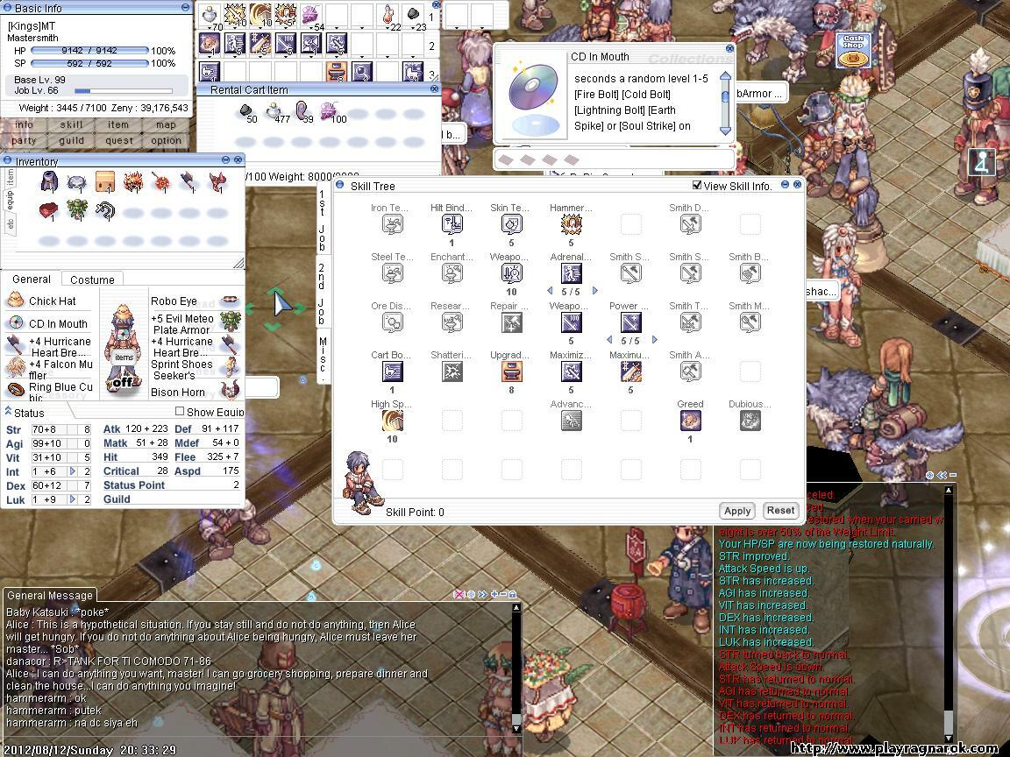Click the Cart Boost skill icon
1010x757 pixels.
point(392,371)
